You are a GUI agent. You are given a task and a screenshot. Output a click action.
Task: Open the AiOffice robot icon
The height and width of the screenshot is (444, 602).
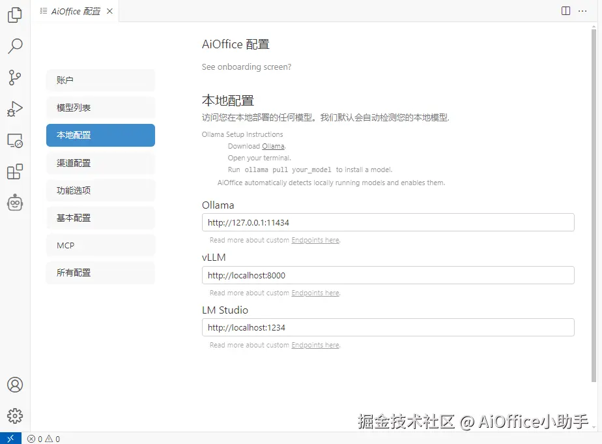pyautogui.click(x=15, y=202)
